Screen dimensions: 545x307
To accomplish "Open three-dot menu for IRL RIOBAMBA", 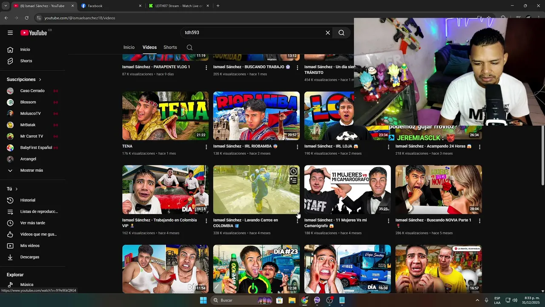I will click(x=298, y=147).
